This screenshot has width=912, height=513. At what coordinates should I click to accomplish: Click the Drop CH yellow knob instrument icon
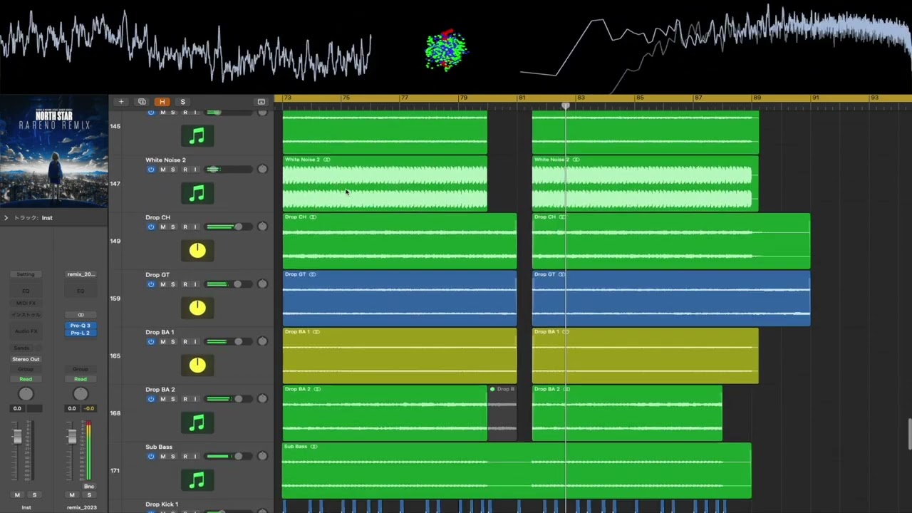[x=197, y=250]
